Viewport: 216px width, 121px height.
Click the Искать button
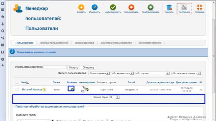pyautogui.click(x=74, y=68)
